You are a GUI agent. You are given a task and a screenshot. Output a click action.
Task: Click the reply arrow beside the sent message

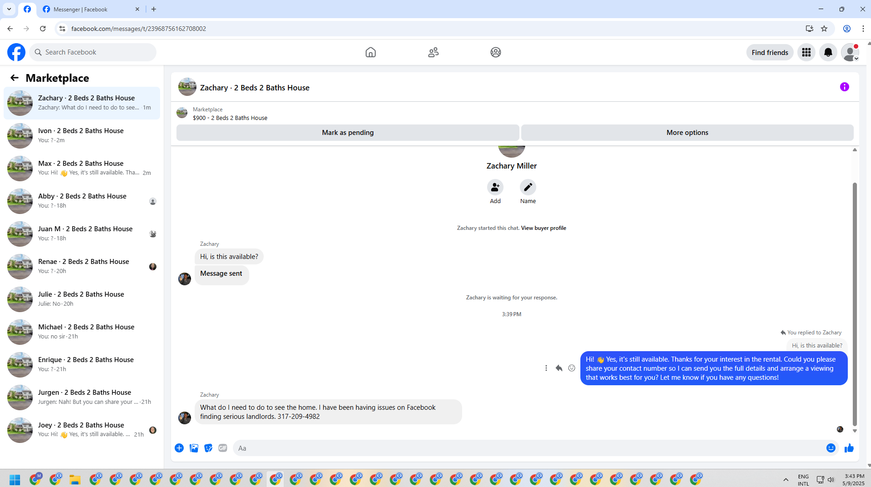click(559, 368)
